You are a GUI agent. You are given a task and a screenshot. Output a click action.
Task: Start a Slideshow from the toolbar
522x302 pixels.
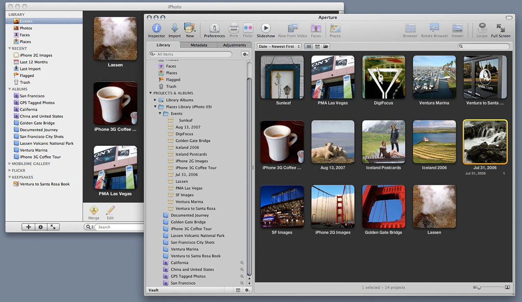tap(266, 29)
